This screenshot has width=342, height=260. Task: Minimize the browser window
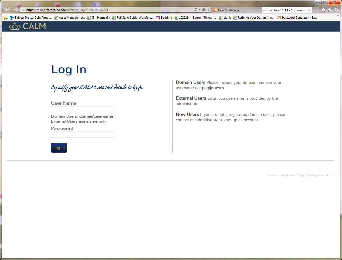318,3
